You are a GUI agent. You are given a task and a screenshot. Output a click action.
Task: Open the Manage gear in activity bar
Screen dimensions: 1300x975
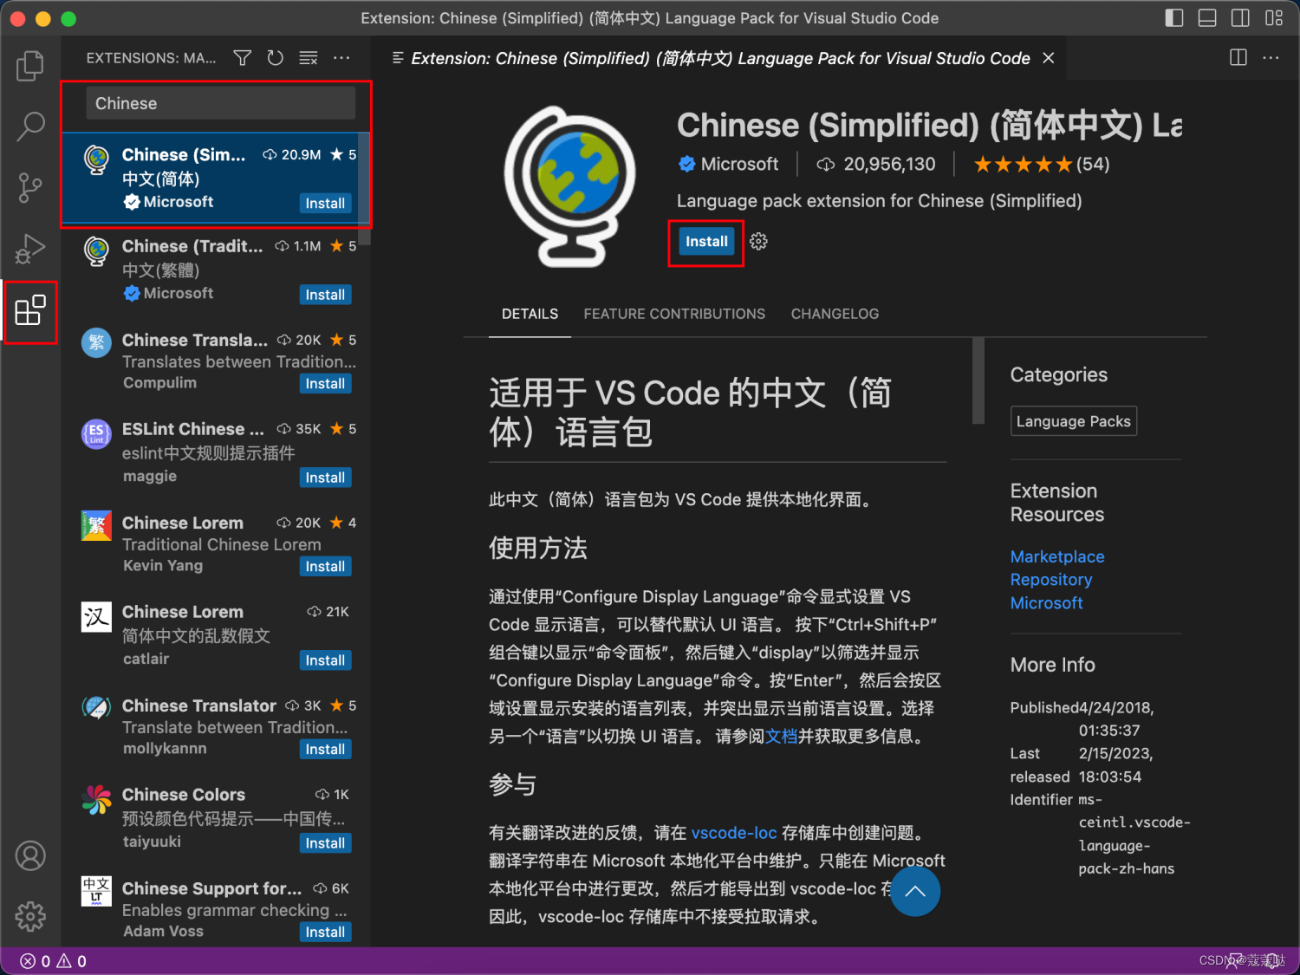point(30,916)
